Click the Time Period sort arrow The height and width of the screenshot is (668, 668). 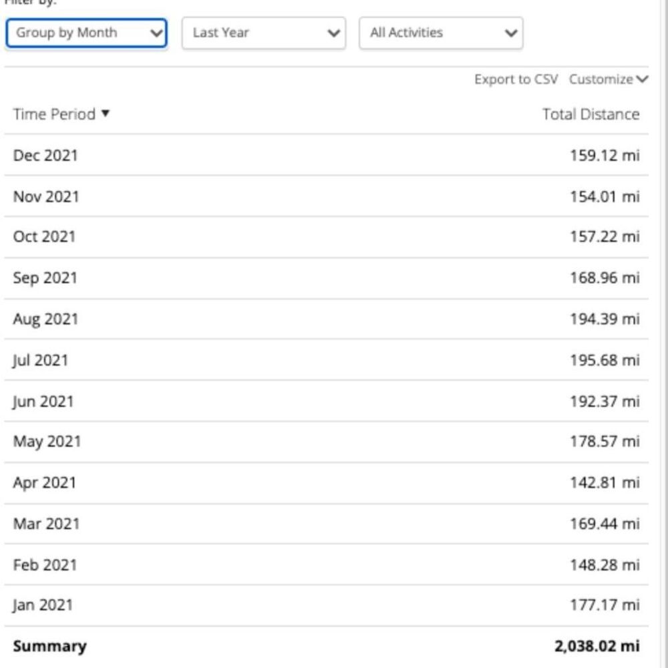106,114
